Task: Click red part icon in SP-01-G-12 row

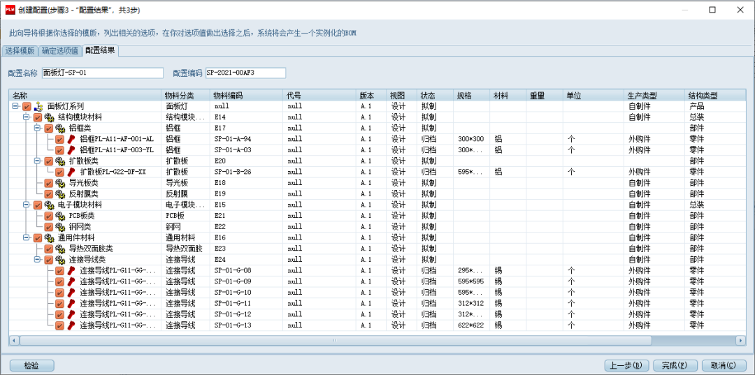Action: [x=72, y=315]
